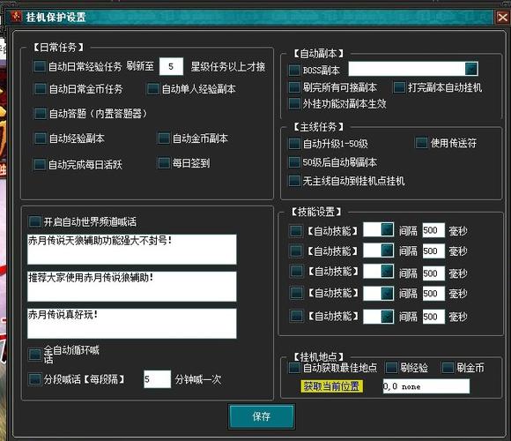
Task: Enable the first 【自动技能】 checkbox
Action: pyautogui.click(x=296, y=231)
